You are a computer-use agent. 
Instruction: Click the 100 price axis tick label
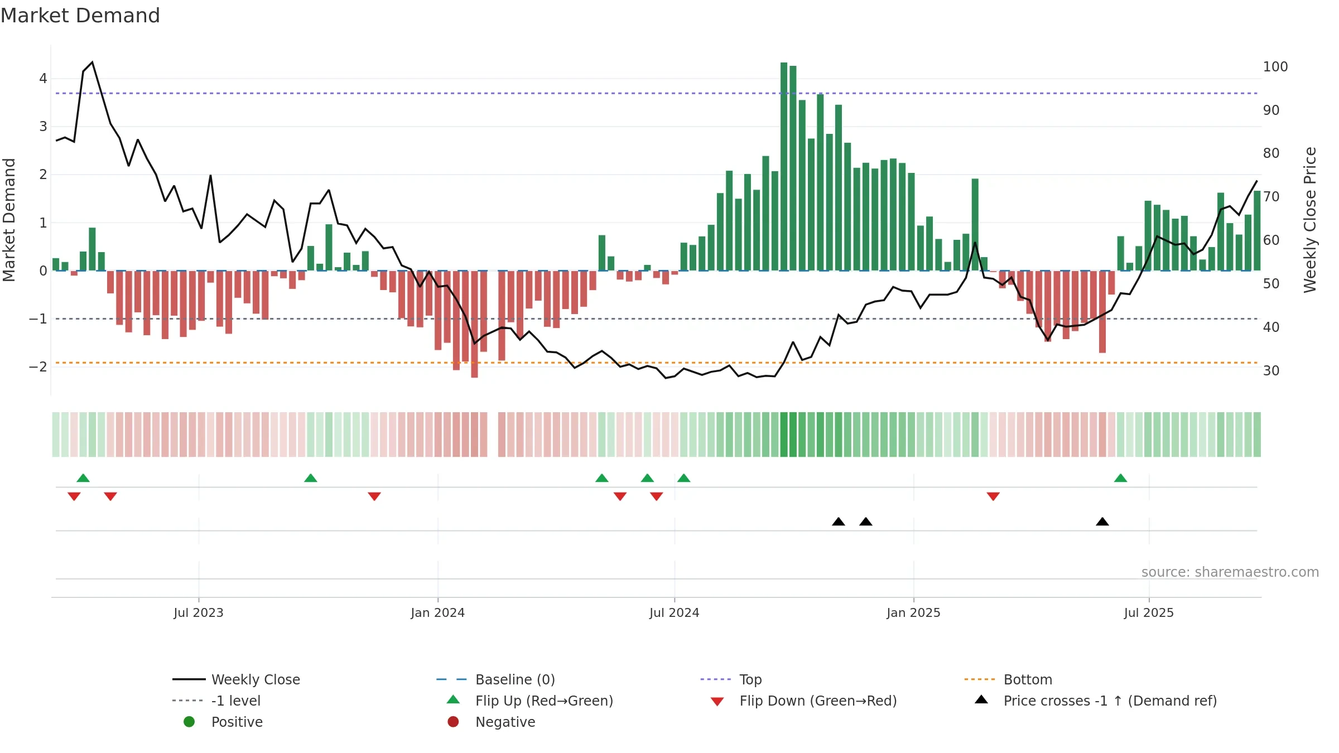(1275, 67)
